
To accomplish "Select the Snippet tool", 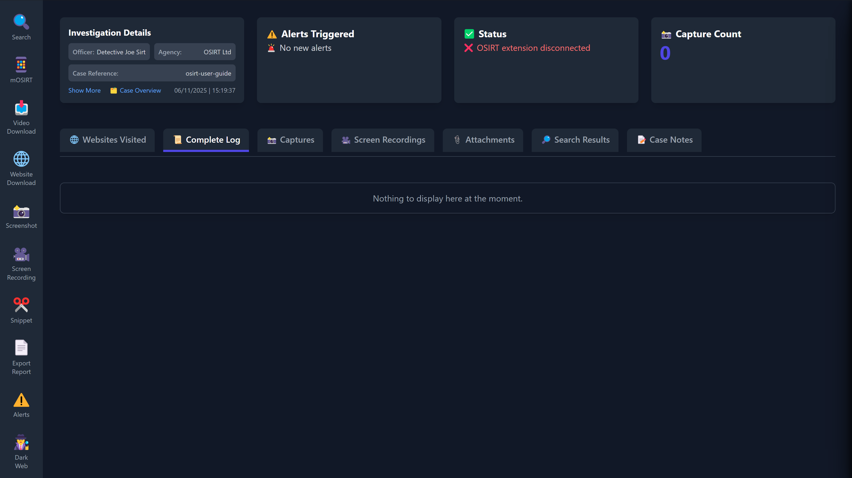I will pyautogui.click(x=21, y=310).
